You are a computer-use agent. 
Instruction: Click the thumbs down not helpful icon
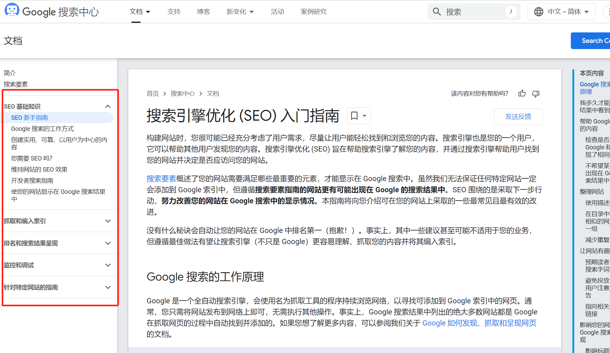coord(536,93)
